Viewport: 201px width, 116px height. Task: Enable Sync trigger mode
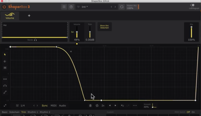pos(45,105)
